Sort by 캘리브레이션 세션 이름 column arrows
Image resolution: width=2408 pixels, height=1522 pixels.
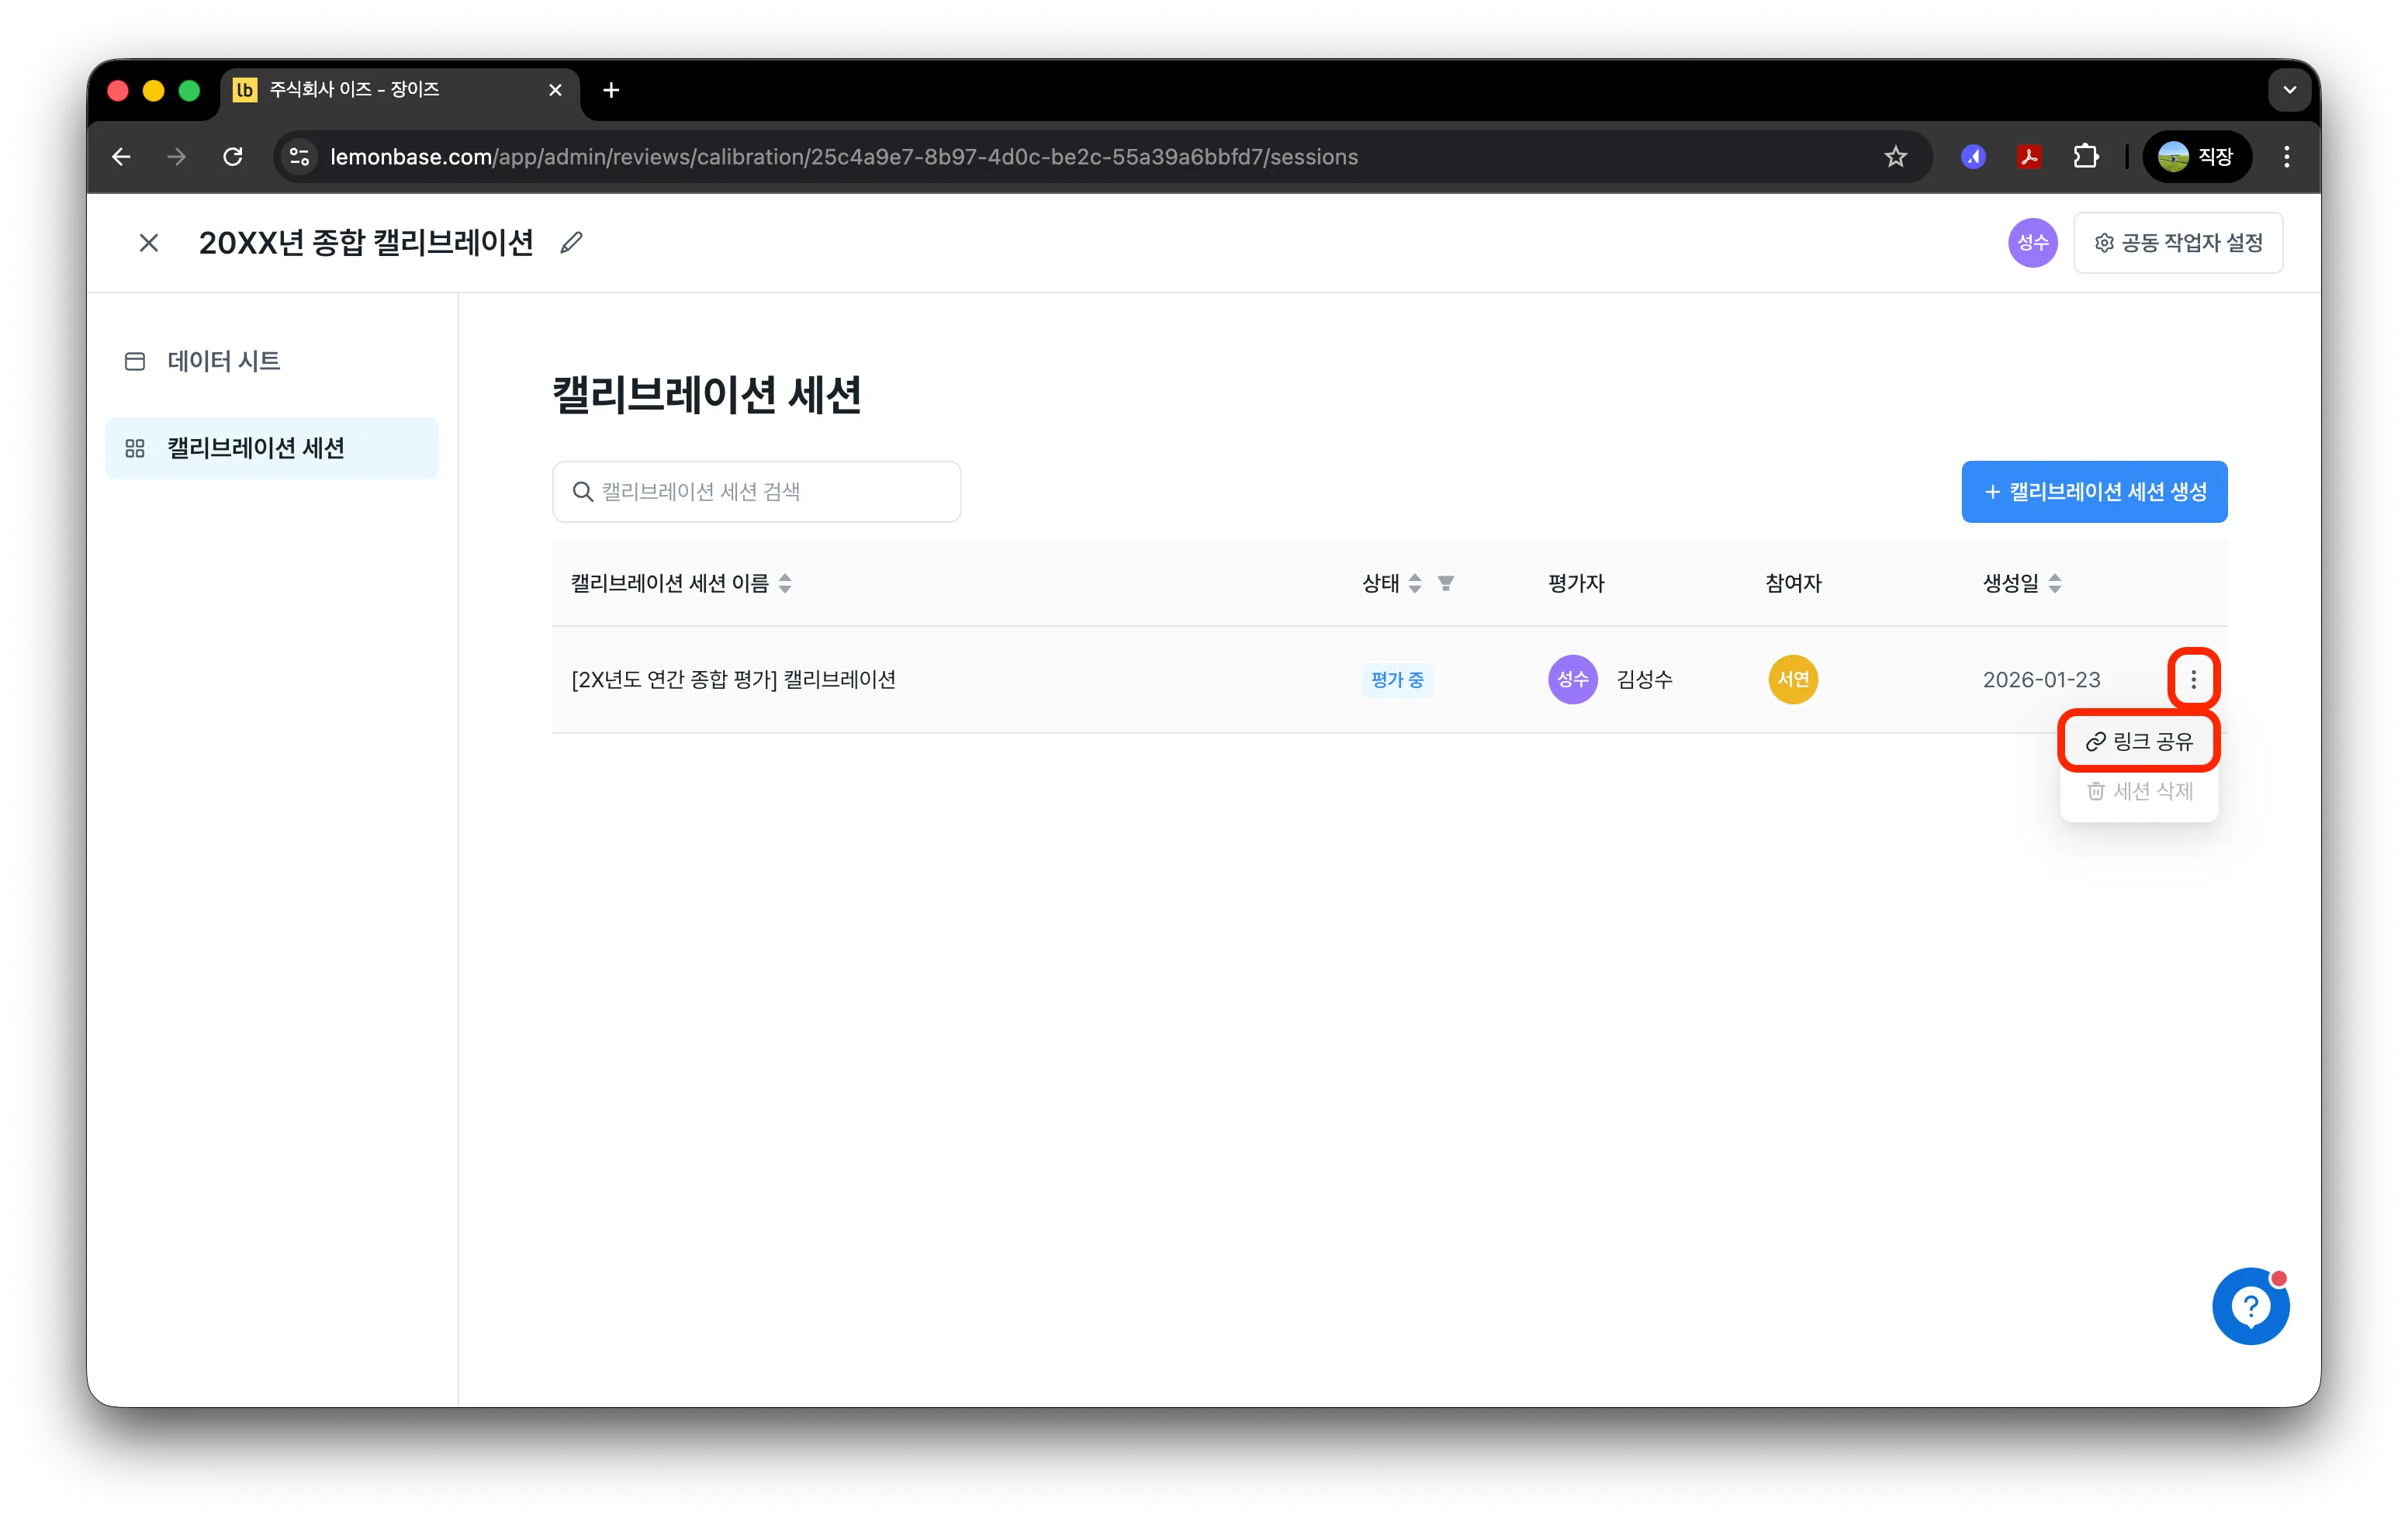pos(785,584)
